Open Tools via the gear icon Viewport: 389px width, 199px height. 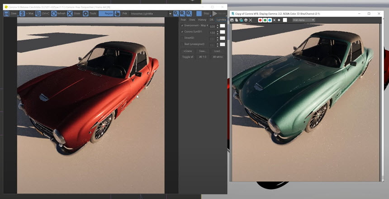(x=85, y=14)
